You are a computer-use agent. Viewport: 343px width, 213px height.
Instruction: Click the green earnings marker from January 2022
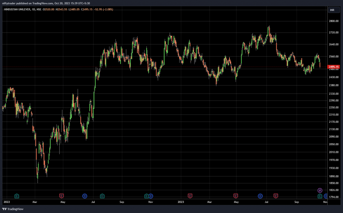coord(17,196)
